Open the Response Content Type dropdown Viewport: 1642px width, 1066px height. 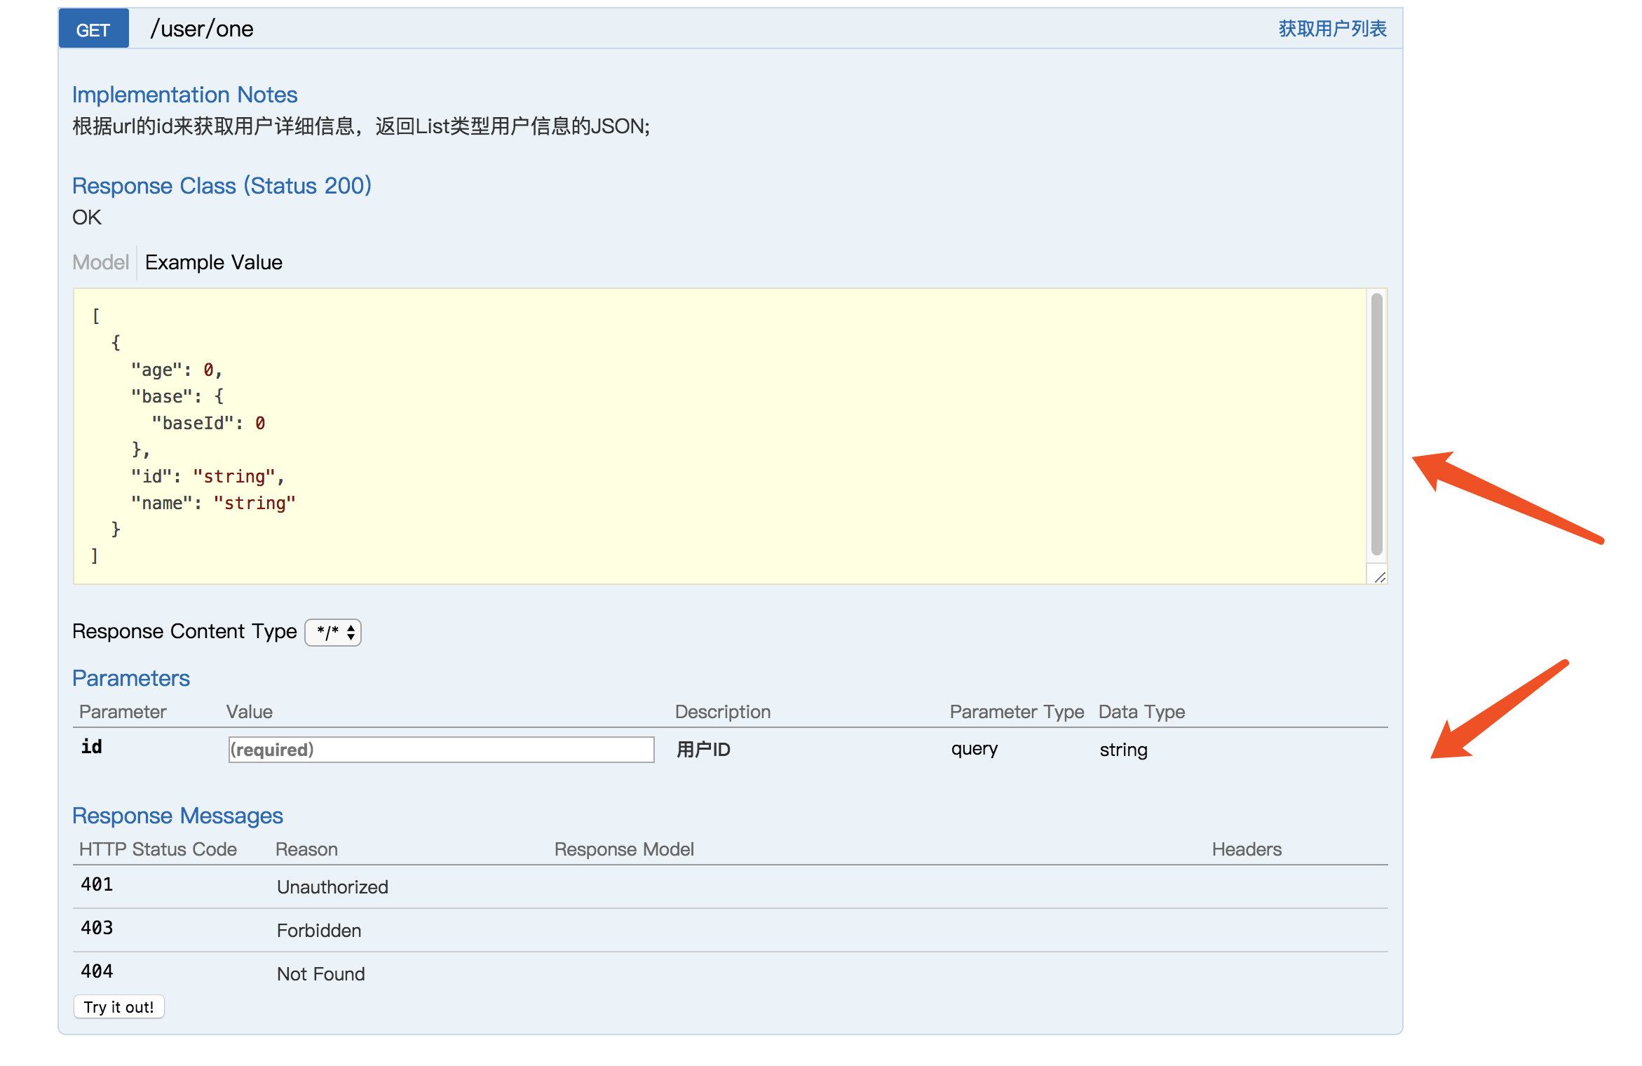point(332,632)
